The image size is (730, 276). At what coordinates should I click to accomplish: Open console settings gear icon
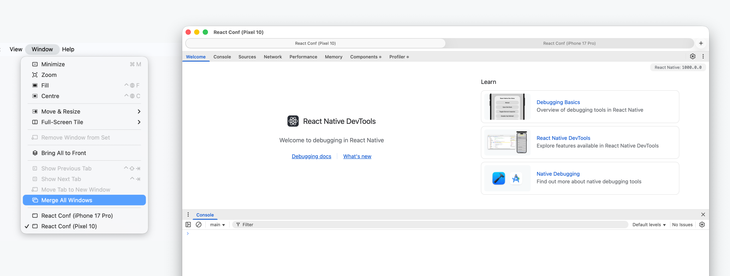702,225
